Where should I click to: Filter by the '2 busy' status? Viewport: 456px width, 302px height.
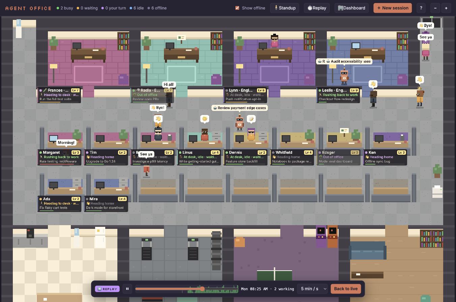[65, 8]
